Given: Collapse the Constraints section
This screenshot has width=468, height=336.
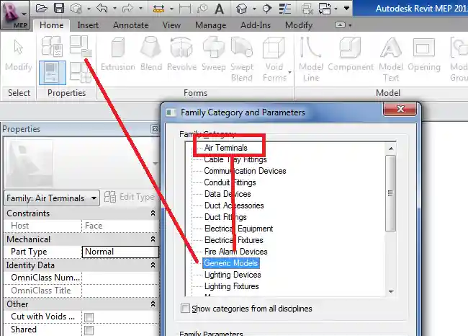Looking at the screenshot, I should point(153,213).
